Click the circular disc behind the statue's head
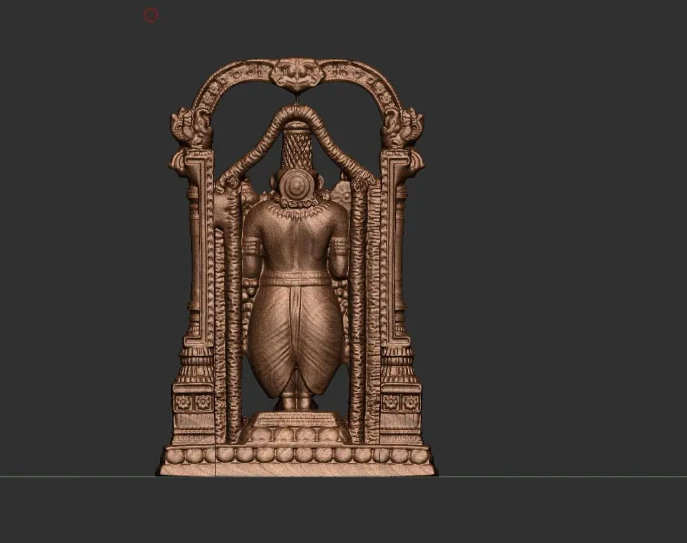 pyautogui.click(x=296, y=185)
